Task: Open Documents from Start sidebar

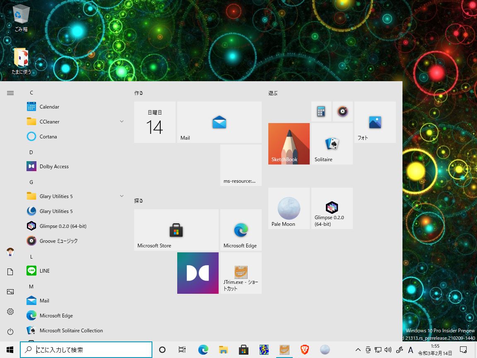Action: point(10,272)
